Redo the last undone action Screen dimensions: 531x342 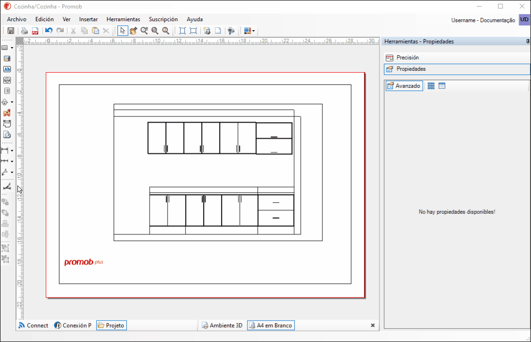tap(60, 31)
